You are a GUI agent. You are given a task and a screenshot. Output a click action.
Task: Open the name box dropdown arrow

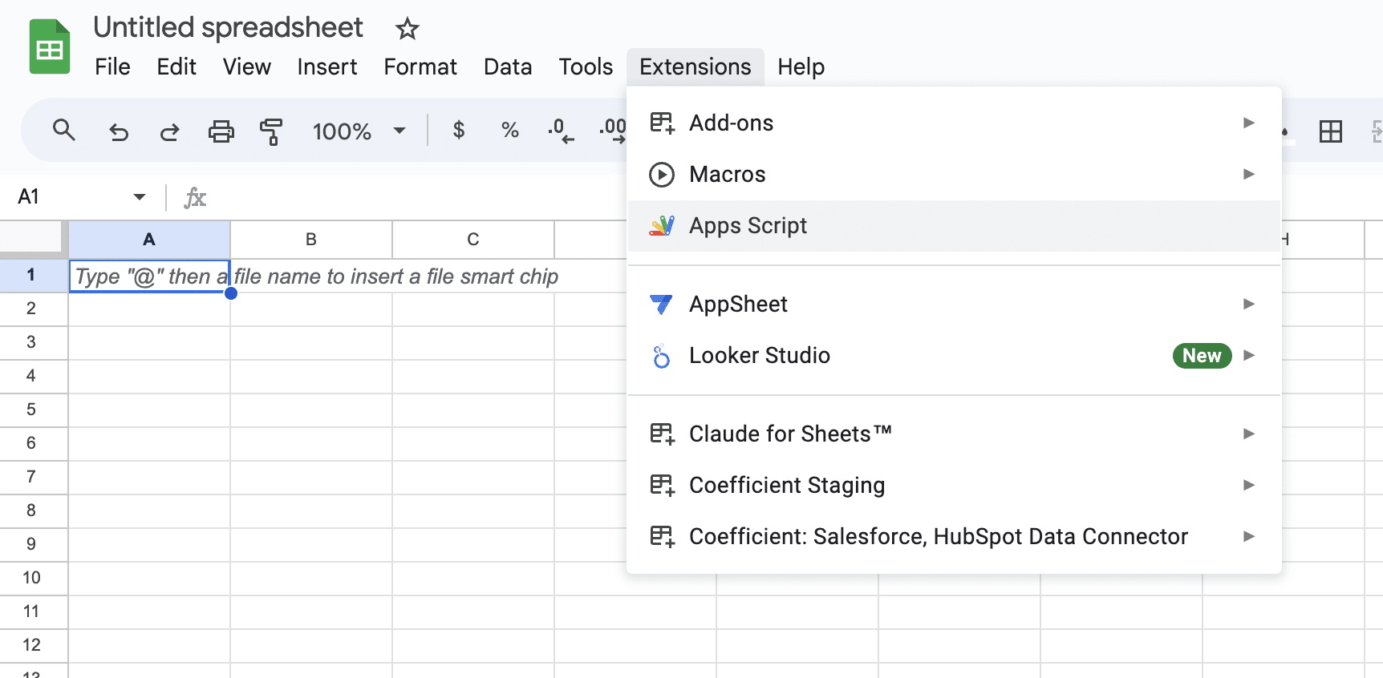pyautogui.click(x=140, y=197)
